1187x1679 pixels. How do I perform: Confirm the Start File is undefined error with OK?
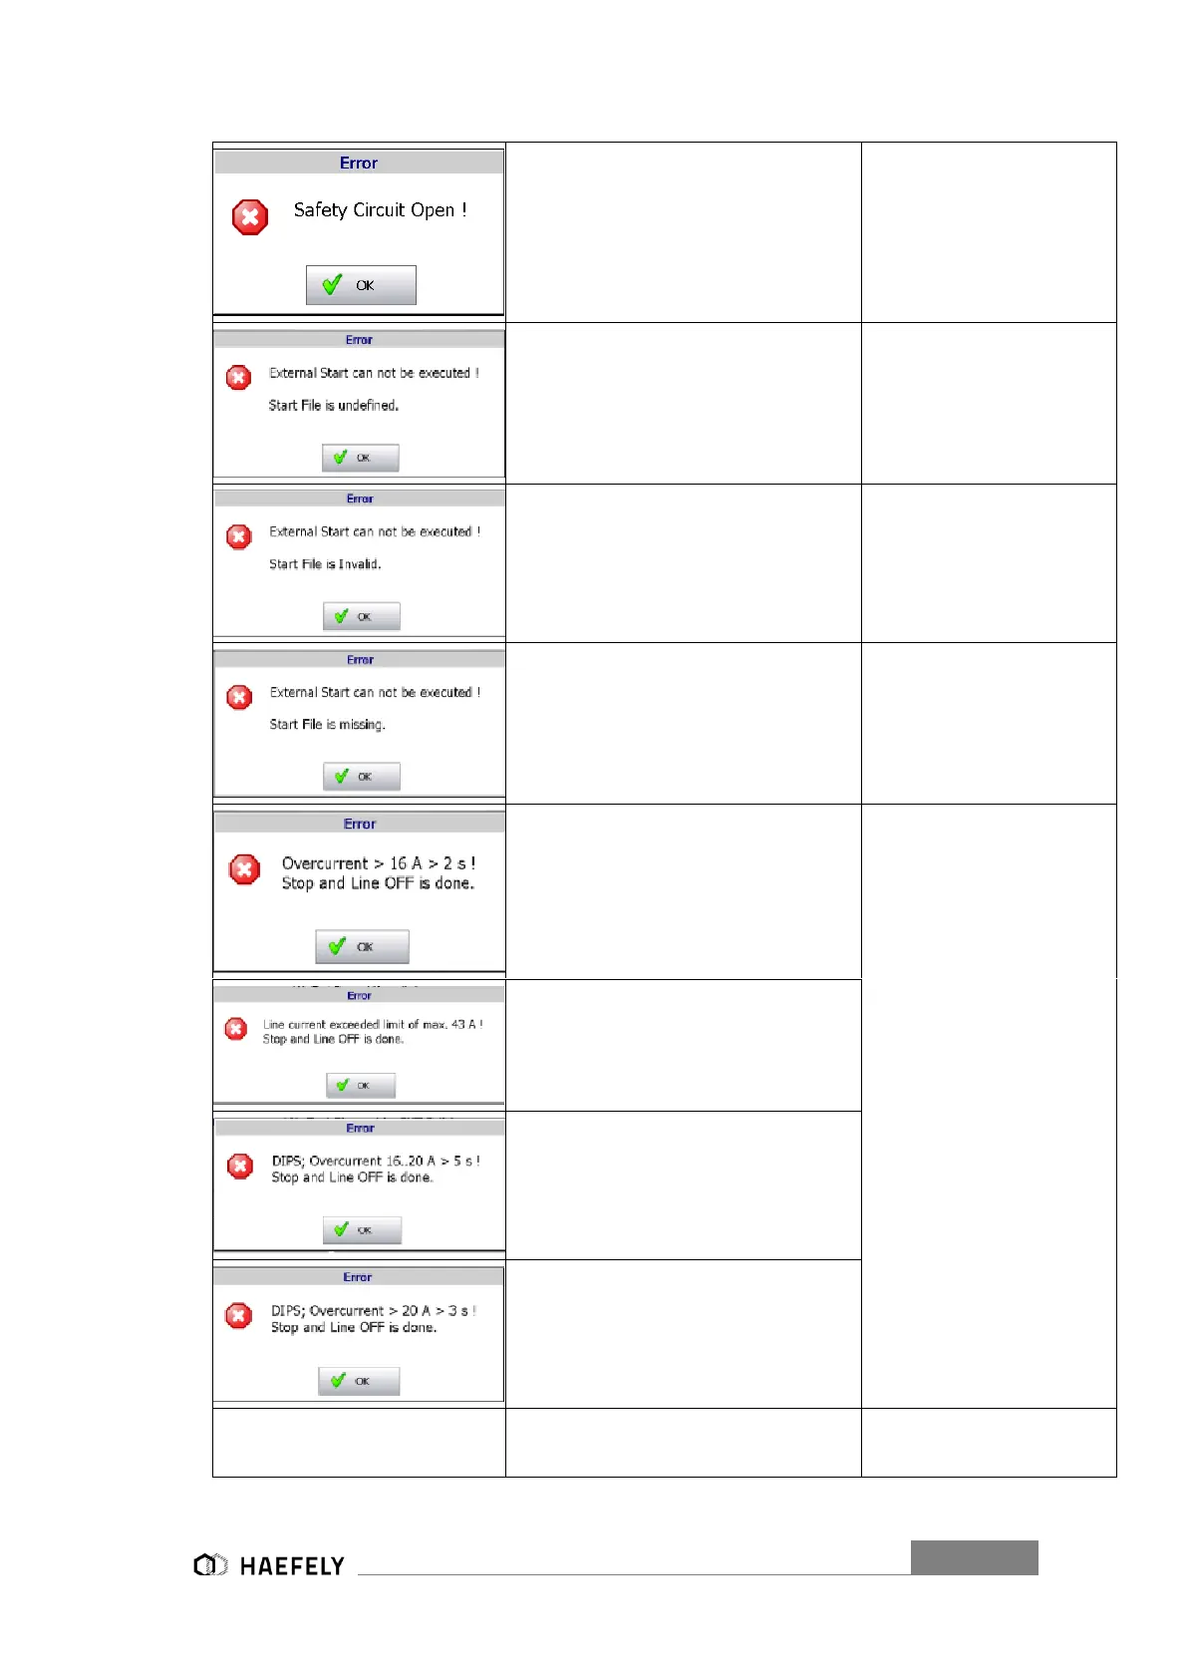360,458
